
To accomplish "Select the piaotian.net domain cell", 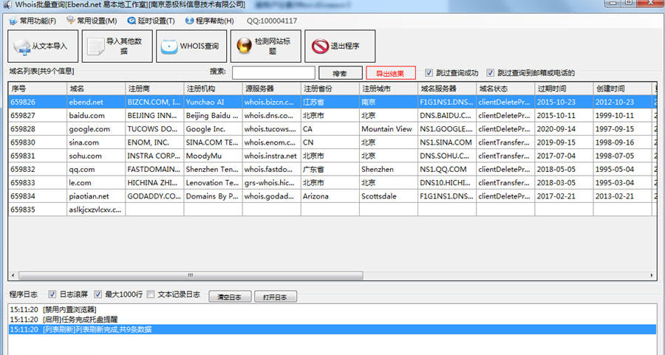I will pos(96,196).
